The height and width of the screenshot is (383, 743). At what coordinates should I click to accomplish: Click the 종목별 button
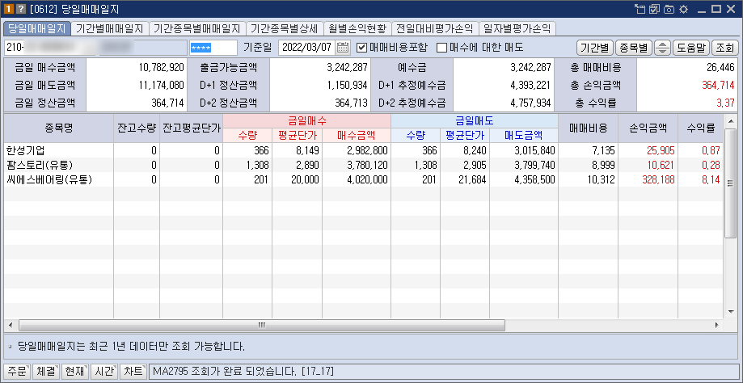(634, 48)
